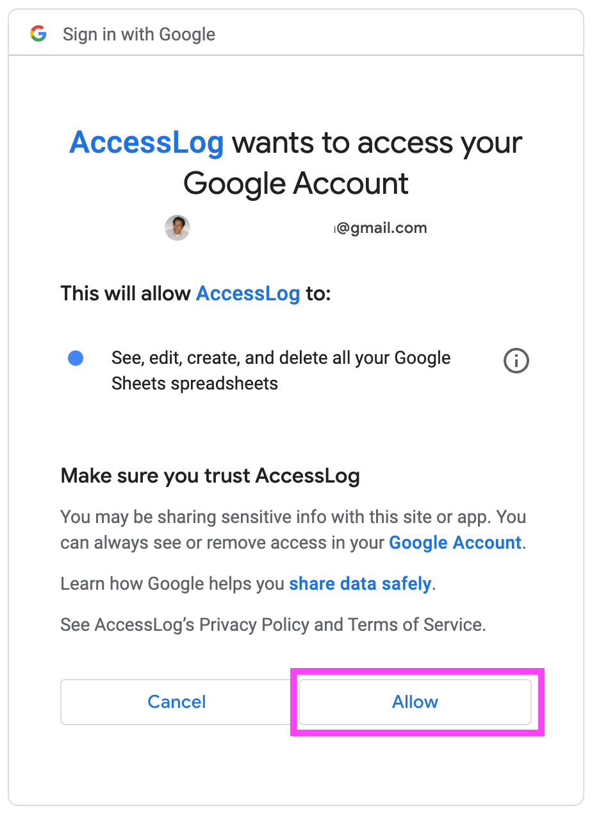Screen dimensions: 592x815
Task: Click the AccessLog link in the page title
Action: coord(146,142)
